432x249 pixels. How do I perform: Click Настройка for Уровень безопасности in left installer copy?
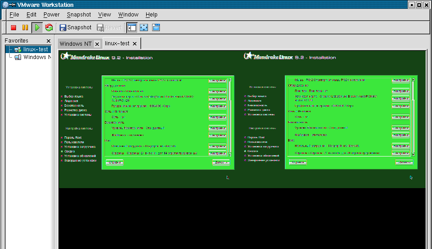point(218,128)
